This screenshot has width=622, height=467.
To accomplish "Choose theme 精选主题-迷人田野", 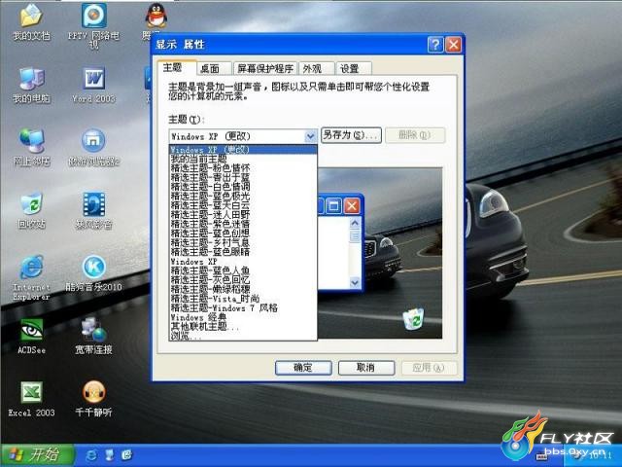I will (243, 215).
